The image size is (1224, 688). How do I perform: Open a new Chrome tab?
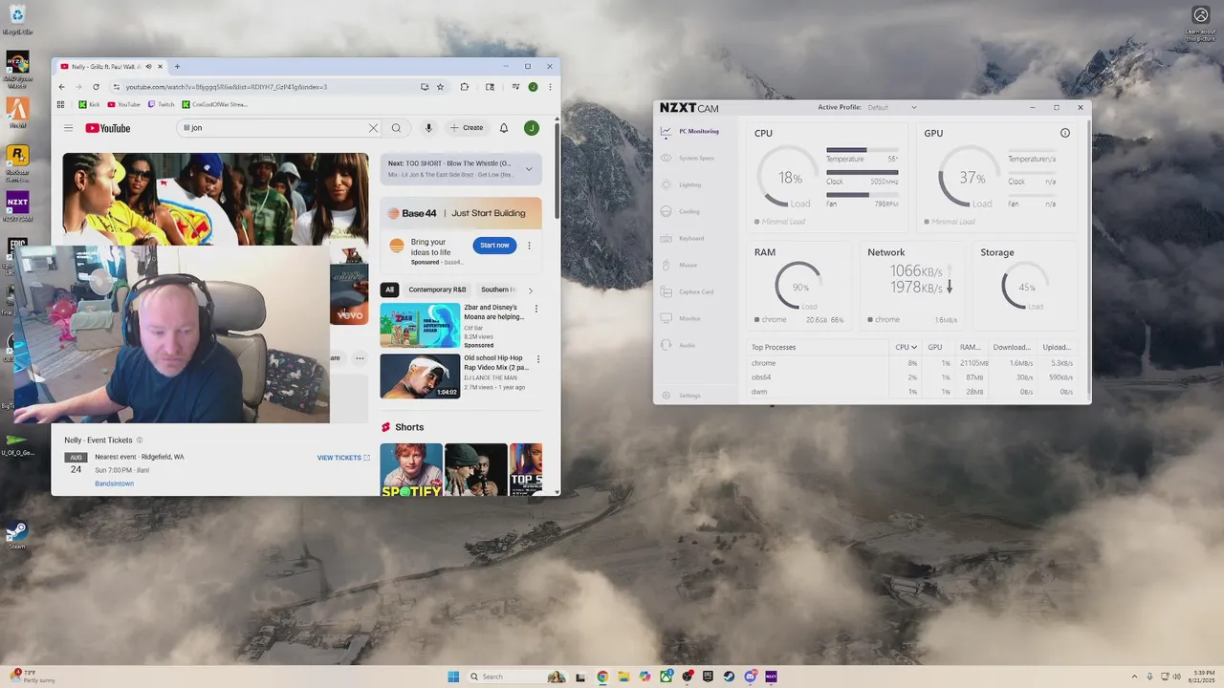tap(177, 67)
